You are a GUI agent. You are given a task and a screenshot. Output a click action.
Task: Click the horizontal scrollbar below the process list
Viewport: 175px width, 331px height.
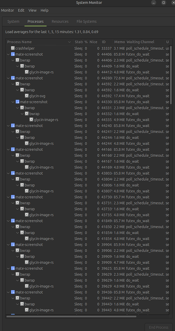pyautogui.click(x=71, y=316)
